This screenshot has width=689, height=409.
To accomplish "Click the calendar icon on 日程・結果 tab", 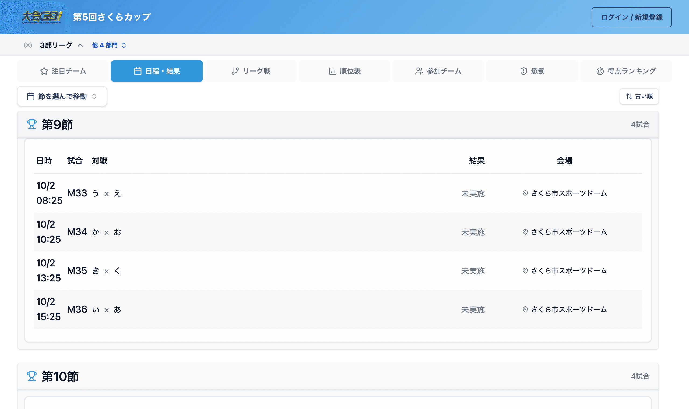I will pos(138,71).
